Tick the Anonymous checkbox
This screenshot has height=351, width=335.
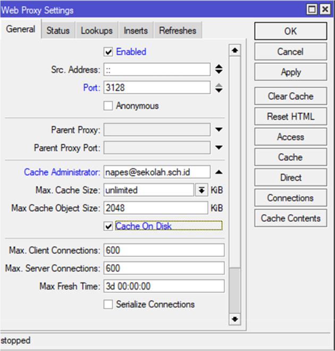click(x=108, y=106)
